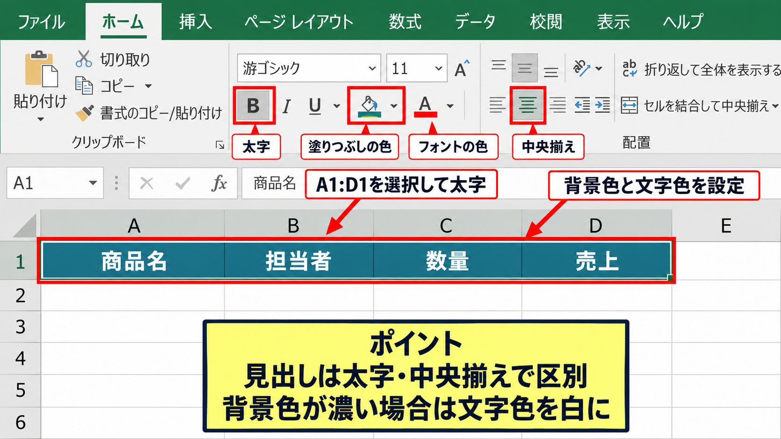
Task: Click the formula bar Enter checkmark icon
Action: click(x=183, y=183)
